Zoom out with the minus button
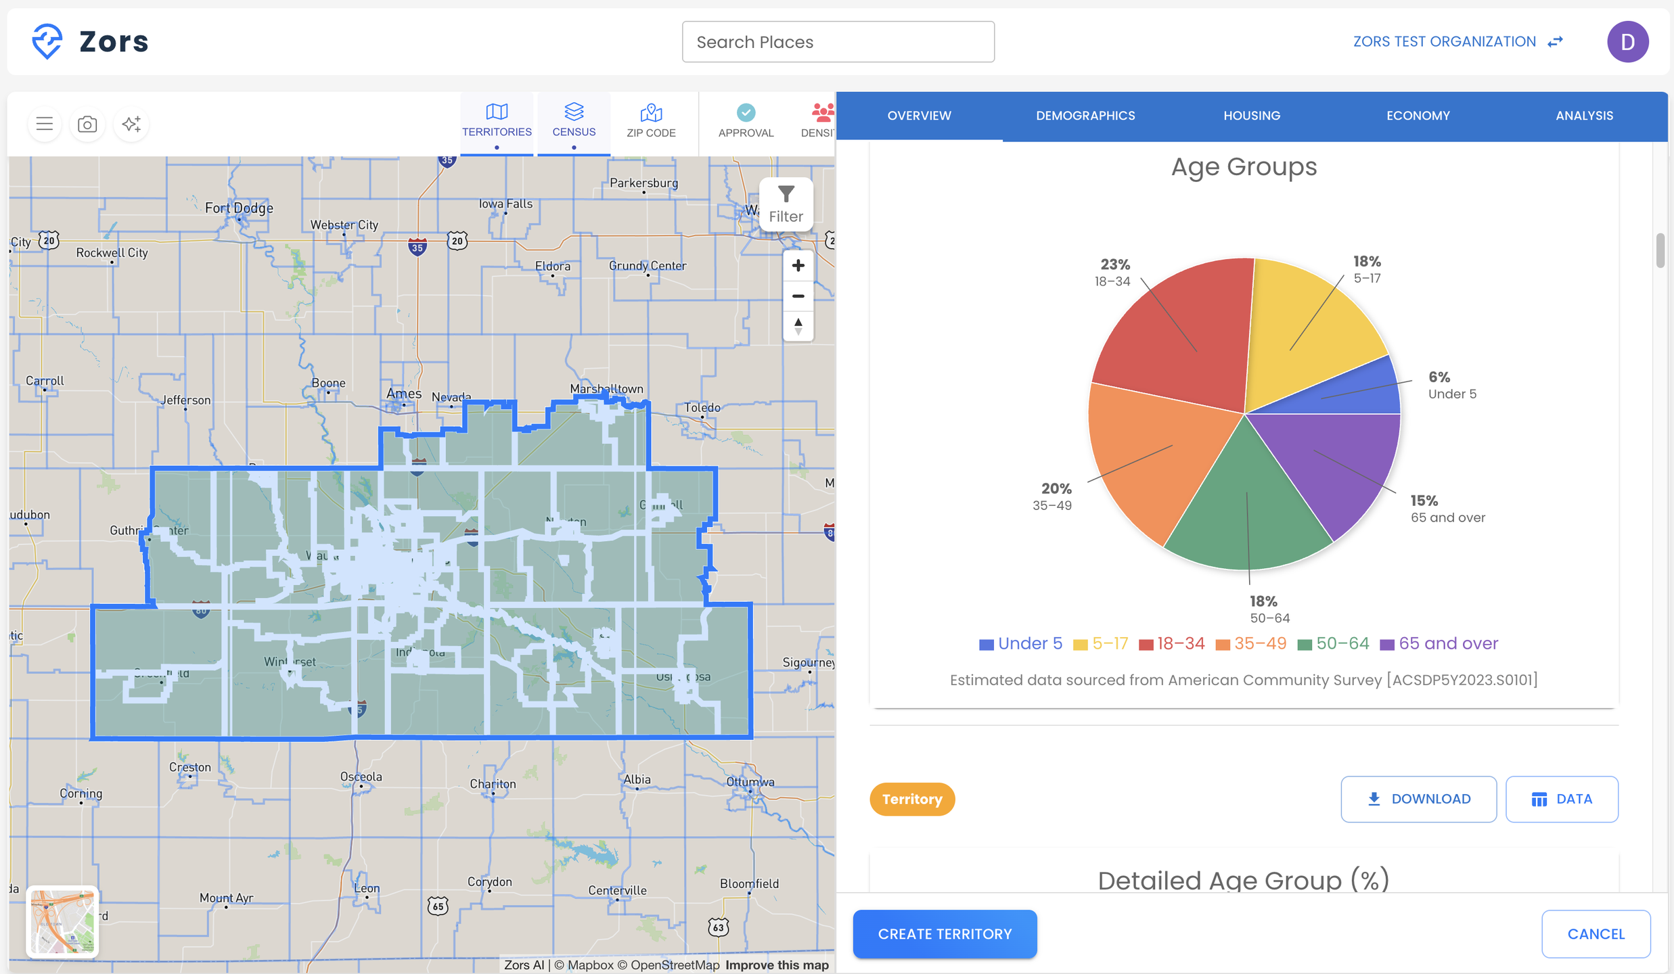This screenshot has width=1674, height=974. (798, 296)
